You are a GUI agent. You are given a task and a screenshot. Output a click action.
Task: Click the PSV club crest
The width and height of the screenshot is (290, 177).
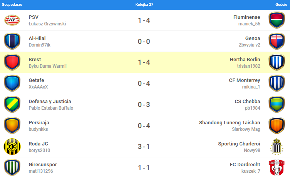12,20
